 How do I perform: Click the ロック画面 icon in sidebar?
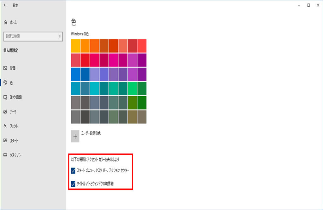point(5,97)
